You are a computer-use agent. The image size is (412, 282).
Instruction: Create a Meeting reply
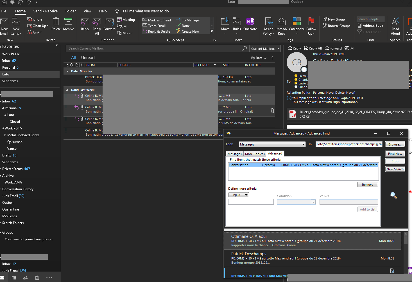tap(126, 20)
